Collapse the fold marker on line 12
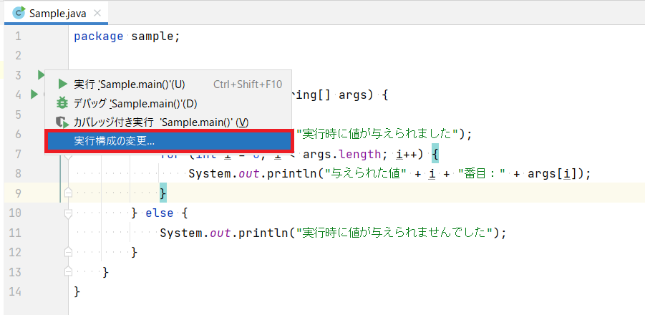The width and height of the screenshot is (645, 315). click(68, 252)
